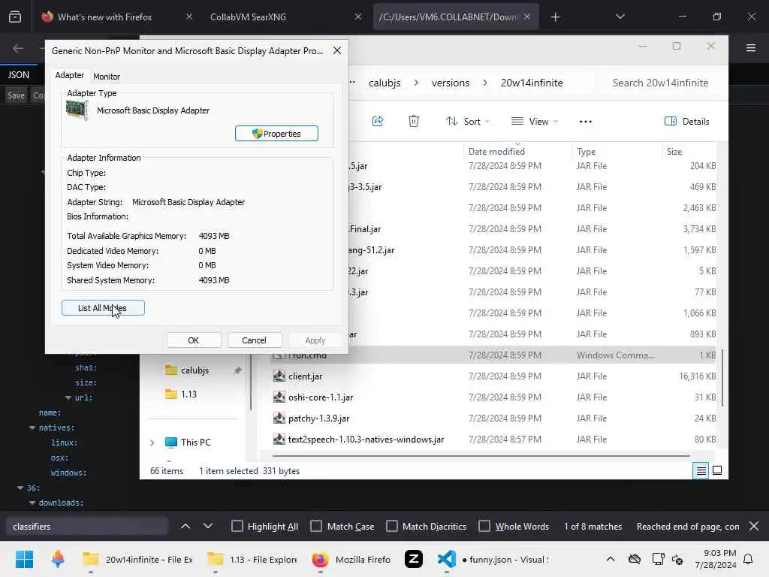Select the JSON viewer tab
This screenshot has height=577, width=769.
19,75
